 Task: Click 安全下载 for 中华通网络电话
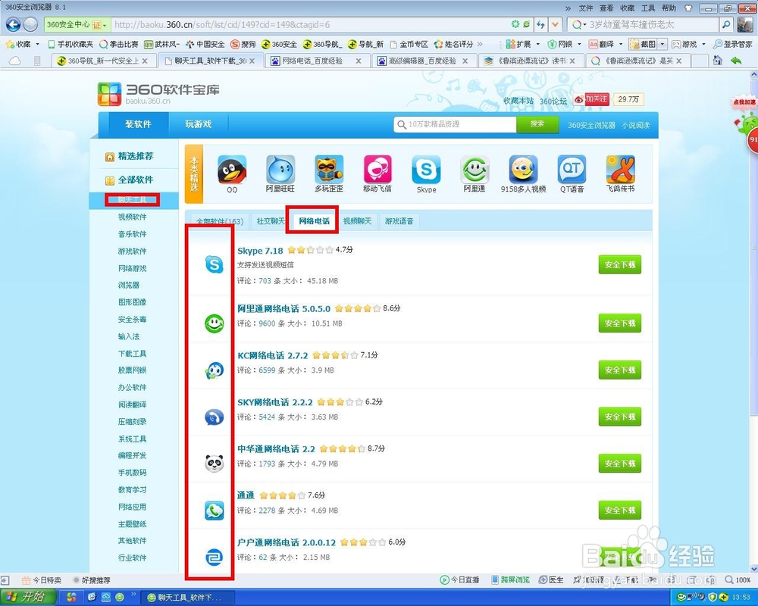click(620, 463)
